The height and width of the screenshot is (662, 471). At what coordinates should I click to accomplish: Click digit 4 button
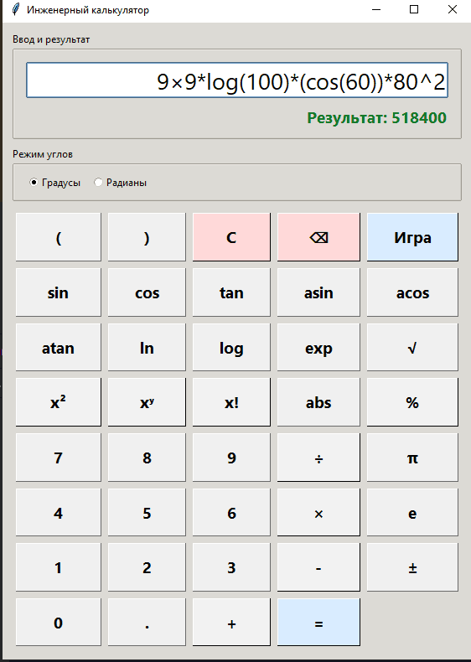(59, 513)
